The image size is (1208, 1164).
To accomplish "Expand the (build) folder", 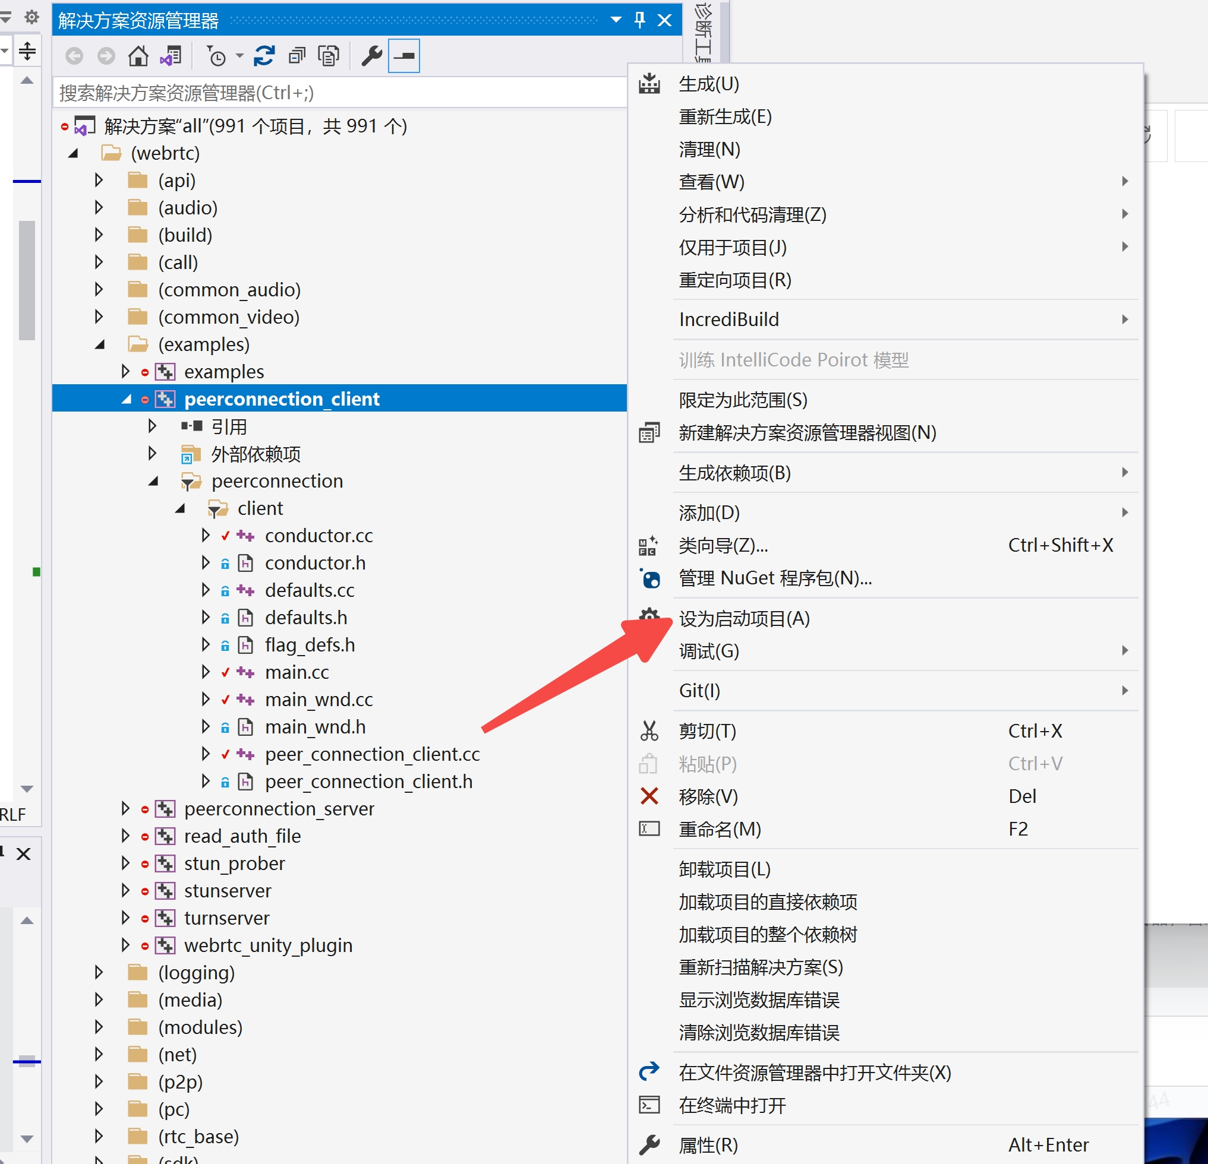I will pyautogui.click(x=99, y=235).
